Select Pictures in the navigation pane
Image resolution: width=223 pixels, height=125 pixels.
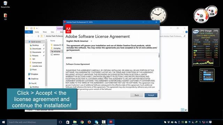(x=35, y=56)
